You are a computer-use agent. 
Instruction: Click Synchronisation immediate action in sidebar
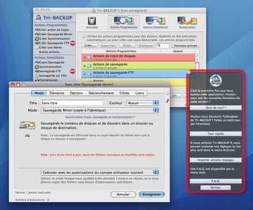[48, 67]
